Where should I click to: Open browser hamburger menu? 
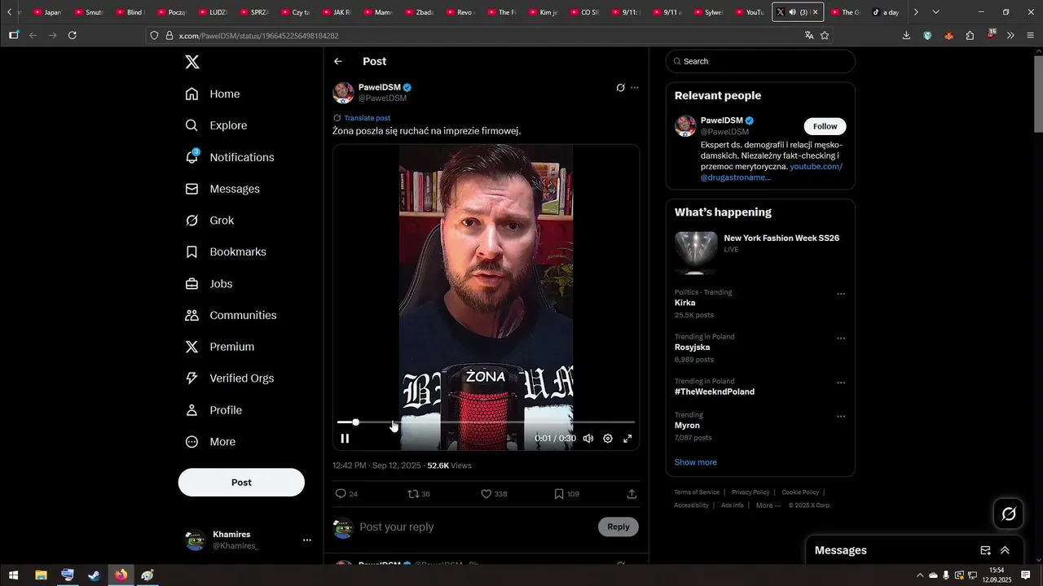pos(1031,36)
